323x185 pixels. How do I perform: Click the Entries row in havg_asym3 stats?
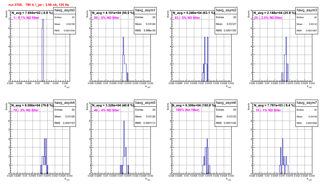(x=307, y=17)
